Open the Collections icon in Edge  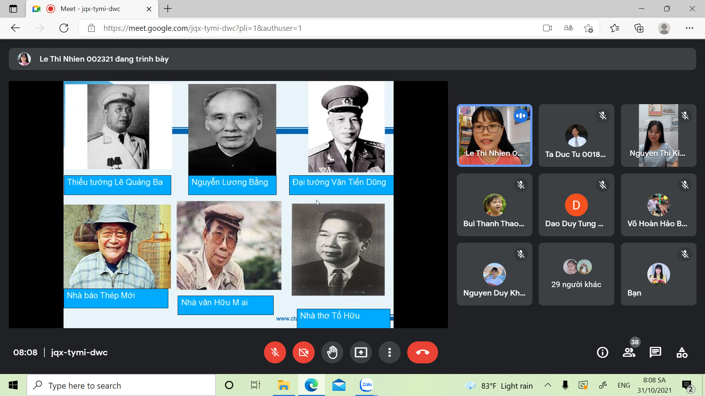click(x=639, y=28)
